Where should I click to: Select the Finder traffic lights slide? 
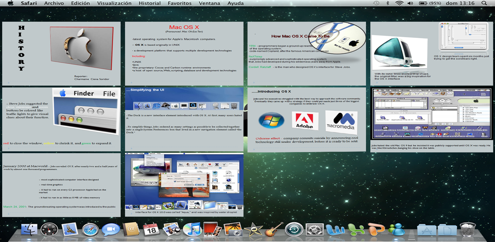(61, 119)
